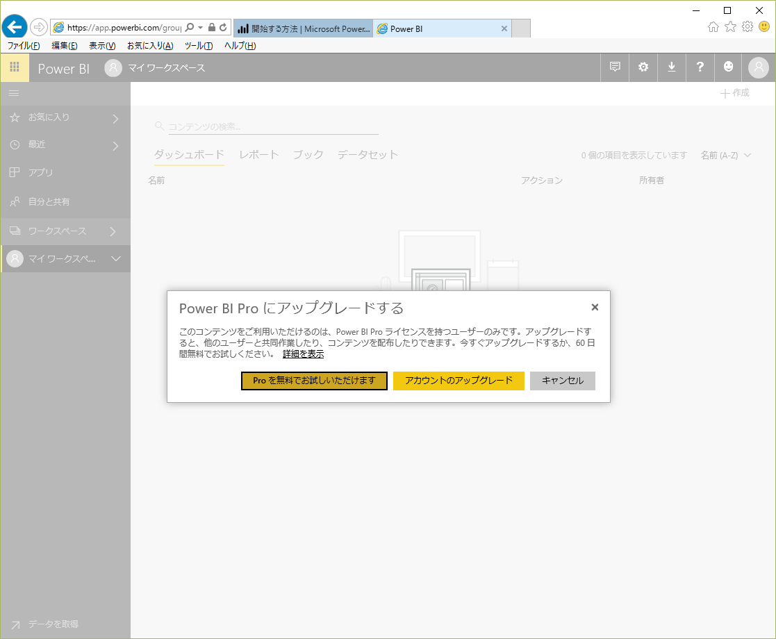This screenshot has height=639, width=776.
Task: Open the ファイル(F) menu
Action: click(23, 46)
